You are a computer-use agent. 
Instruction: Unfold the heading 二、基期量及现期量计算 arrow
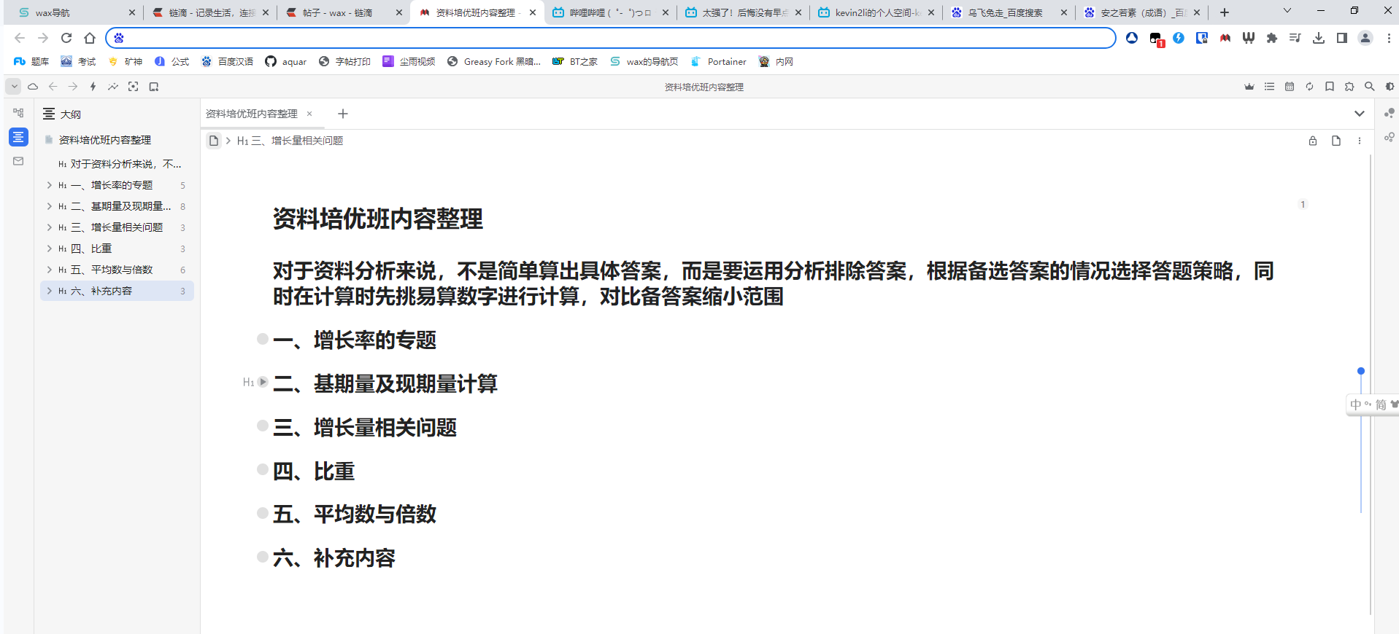click(263, 382)
